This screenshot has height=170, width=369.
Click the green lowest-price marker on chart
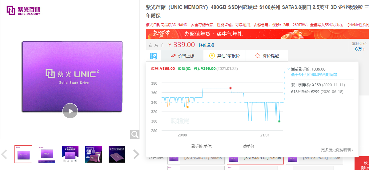click(x=279, y=121)
